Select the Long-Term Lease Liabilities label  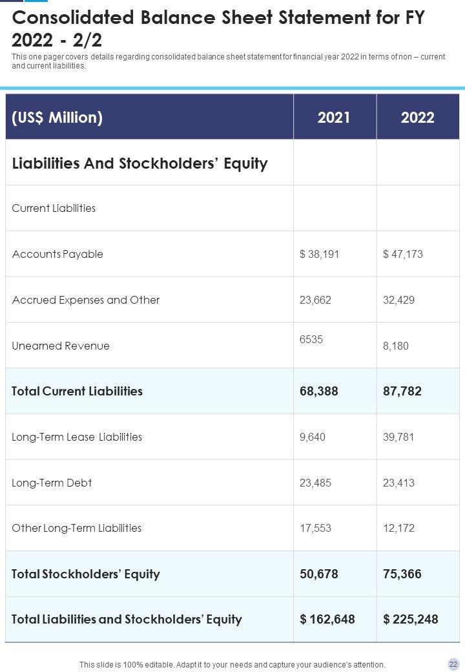(77, 437)
